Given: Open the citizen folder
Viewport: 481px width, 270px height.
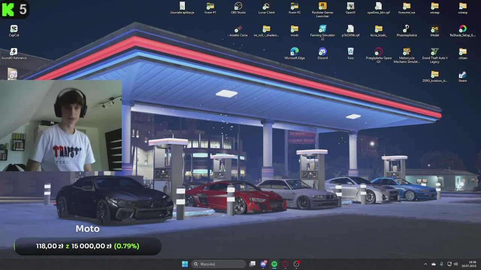Looking at the screenshot, I should point(463,54).
